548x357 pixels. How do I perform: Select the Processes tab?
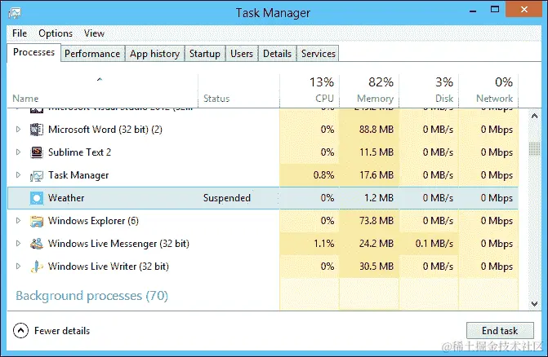(x=34, y=52)
